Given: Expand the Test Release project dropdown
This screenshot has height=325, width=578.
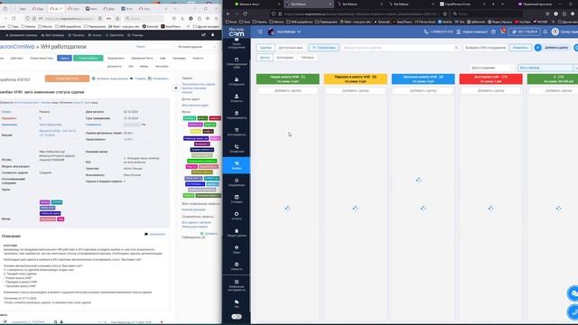Looking at the screenshot, I should click(289, 32).
